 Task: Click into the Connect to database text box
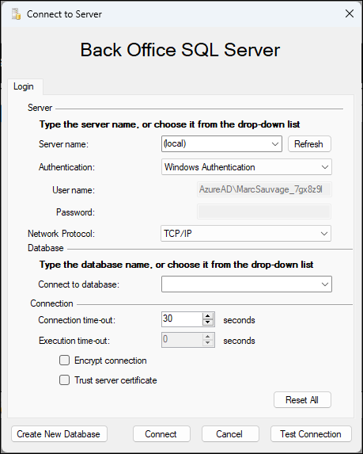click(x=240, y=284)
